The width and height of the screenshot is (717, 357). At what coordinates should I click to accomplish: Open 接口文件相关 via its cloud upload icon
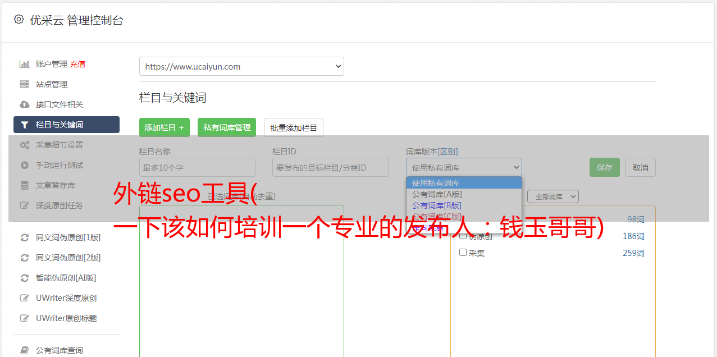[x=25, y=104]
